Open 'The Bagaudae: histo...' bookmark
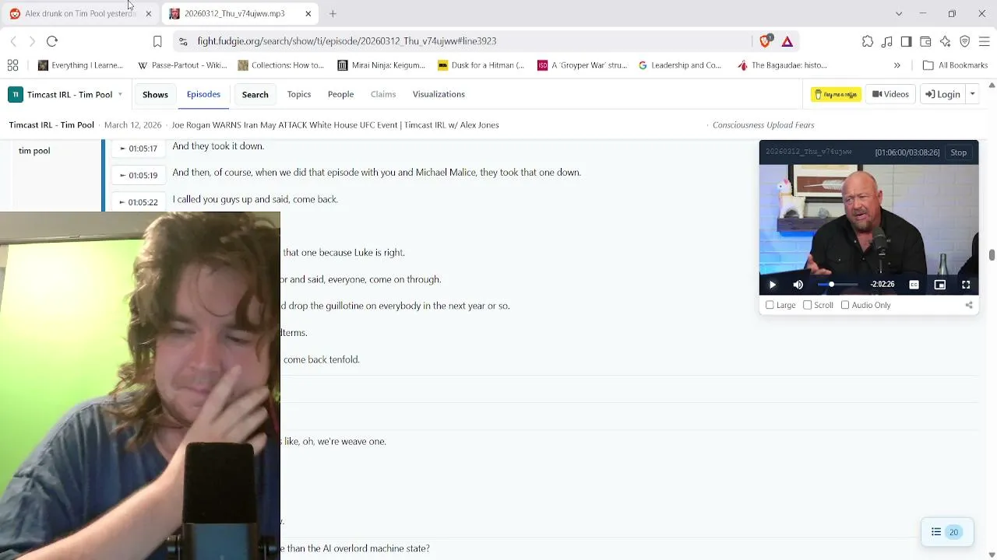This screenshot has height=560, width=997. tap(782, 65)
